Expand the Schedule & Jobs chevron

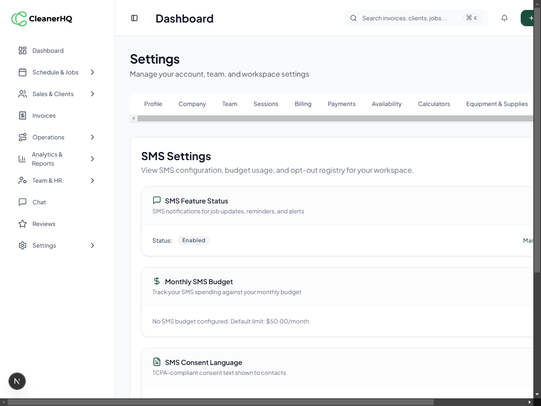click(x=92, y=72)
